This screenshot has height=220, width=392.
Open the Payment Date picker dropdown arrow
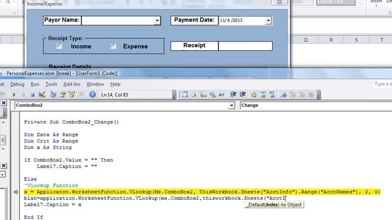(x=268, y=20)
